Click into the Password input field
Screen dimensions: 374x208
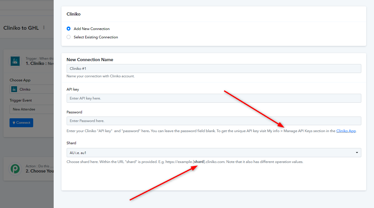(214, 121)
